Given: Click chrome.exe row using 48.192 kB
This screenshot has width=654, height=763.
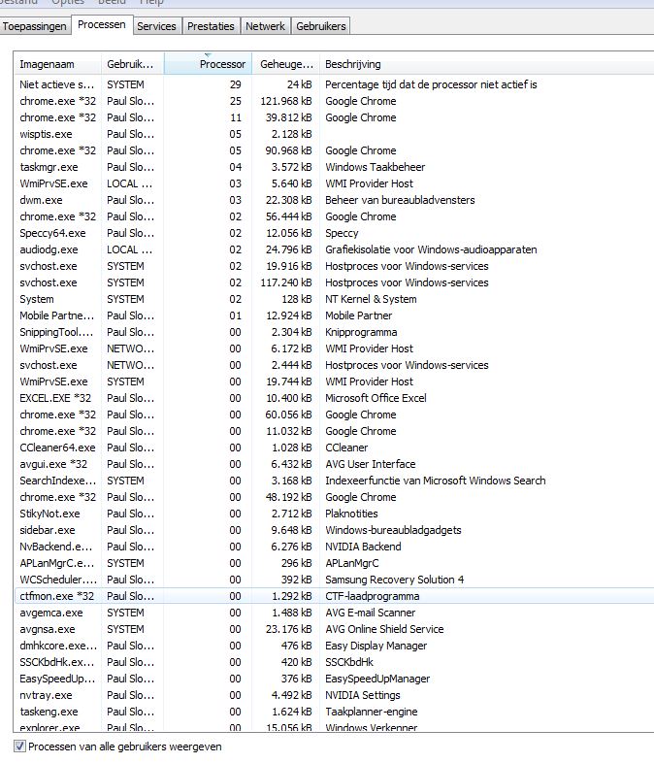Looking at the screenshot, I should click(x=334, y=497).
